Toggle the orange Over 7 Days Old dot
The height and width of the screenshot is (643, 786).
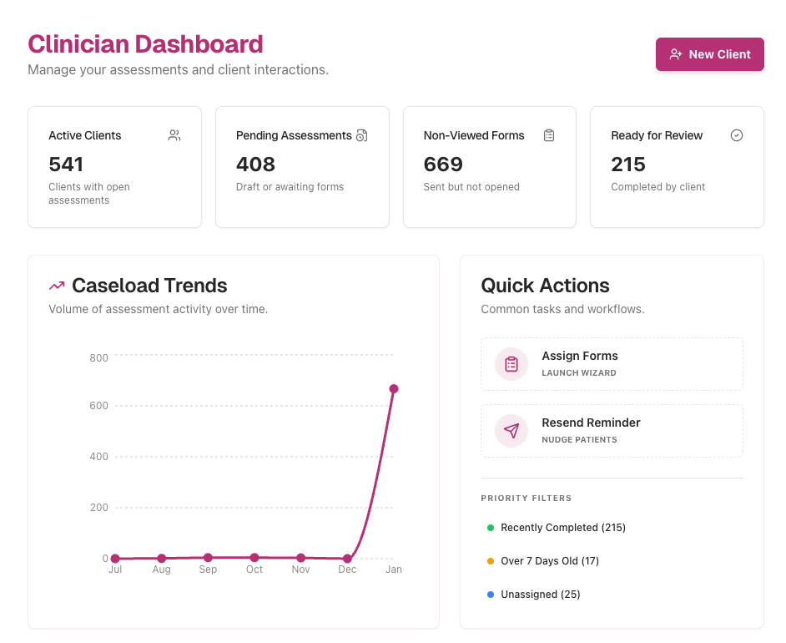(x=490, y=561)
